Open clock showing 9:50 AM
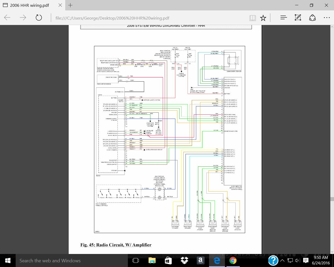This screenshot has height=267, width=334. coord(321,260)
